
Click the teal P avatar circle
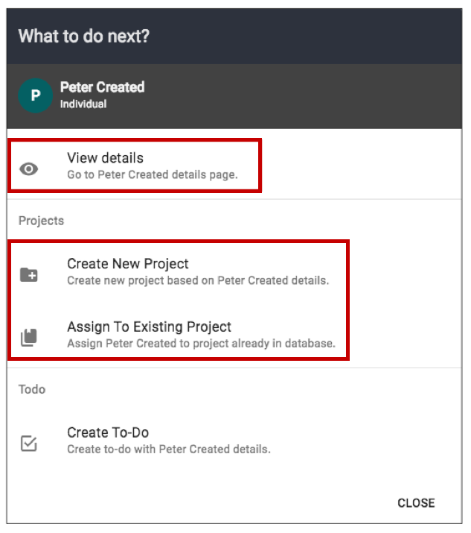35,95
